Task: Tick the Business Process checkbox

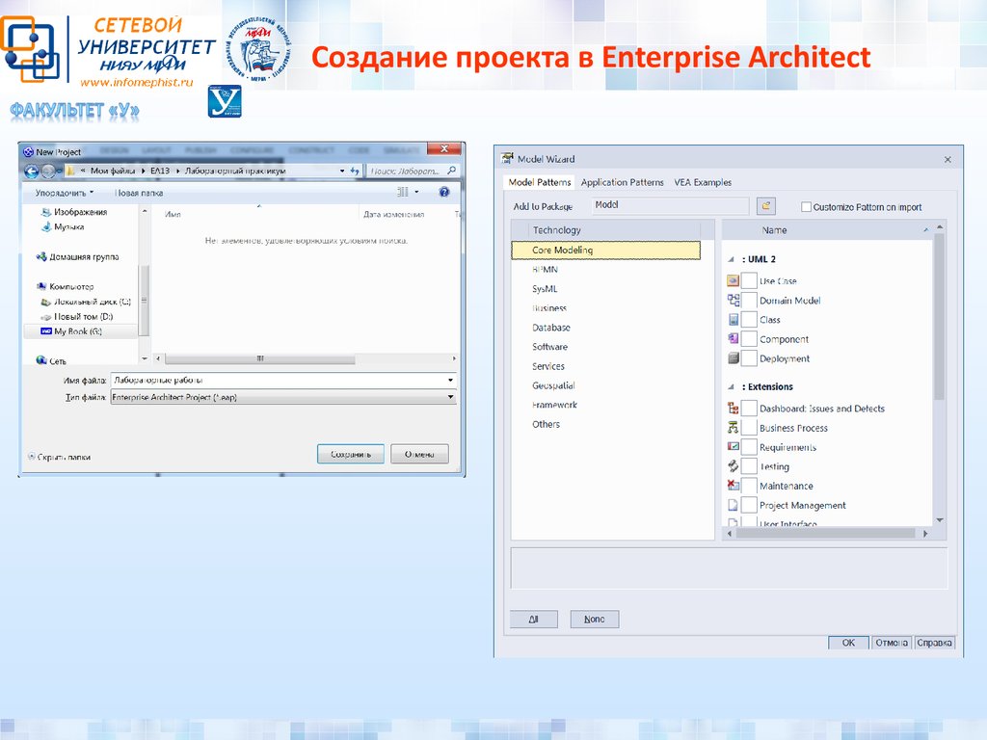Action: [749, 428]
